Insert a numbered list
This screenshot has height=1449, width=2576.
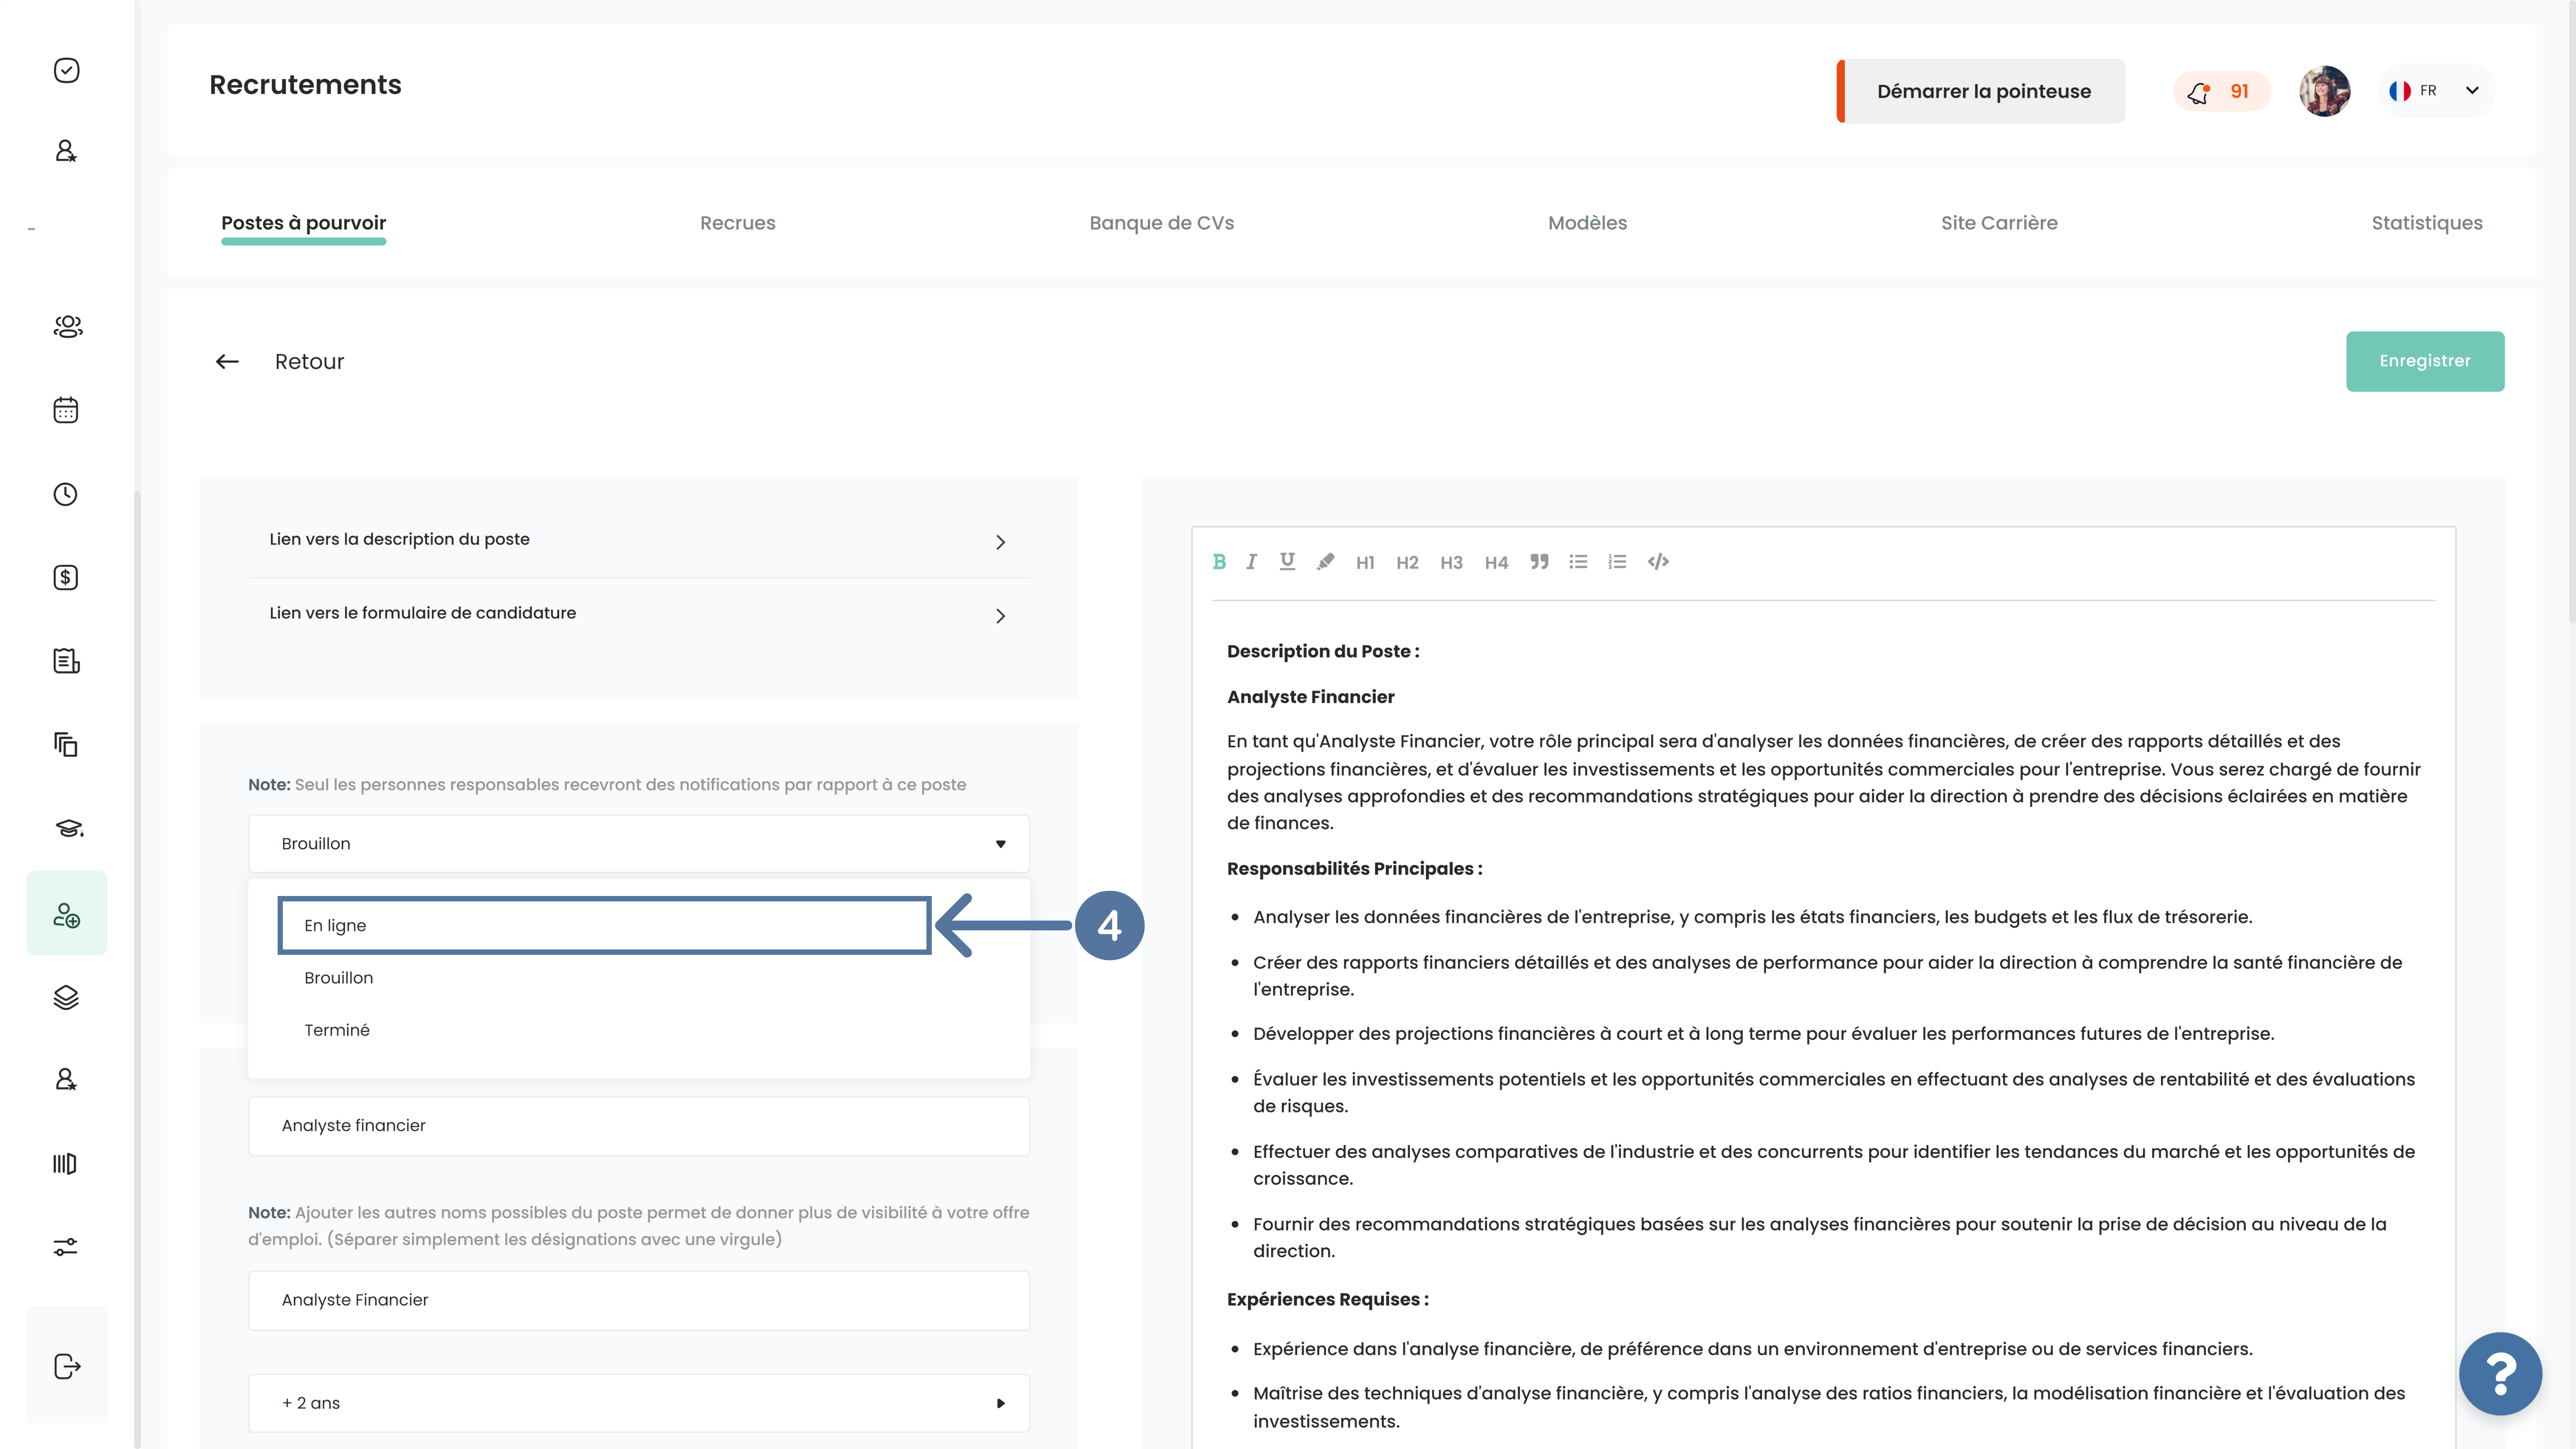click(1617, 562)
